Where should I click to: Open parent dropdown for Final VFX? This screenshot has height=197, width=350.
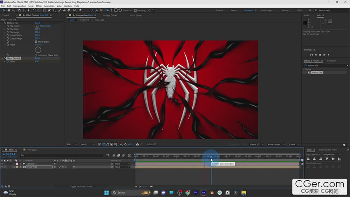pyautogui.click(x=122, y=167)
